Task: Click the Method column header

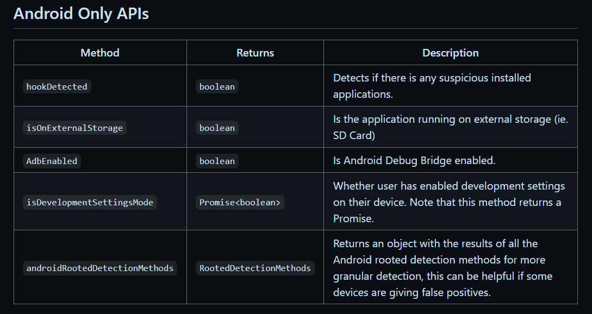Action: point(100,53)
